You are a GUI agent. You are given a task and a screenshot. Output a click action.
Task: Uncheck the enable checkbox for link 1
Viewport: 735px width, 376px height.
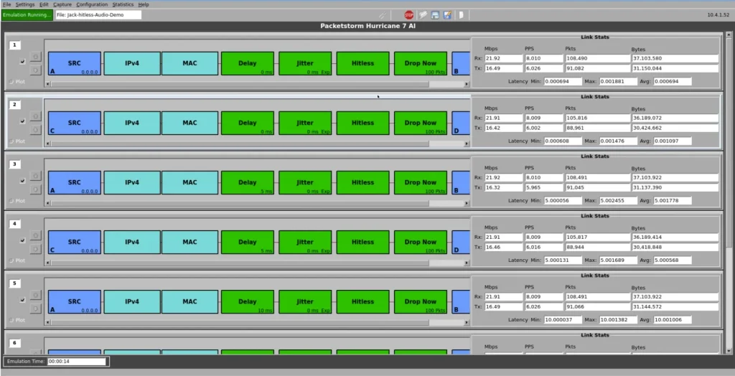pyautogui.click(x=22, y=62)
